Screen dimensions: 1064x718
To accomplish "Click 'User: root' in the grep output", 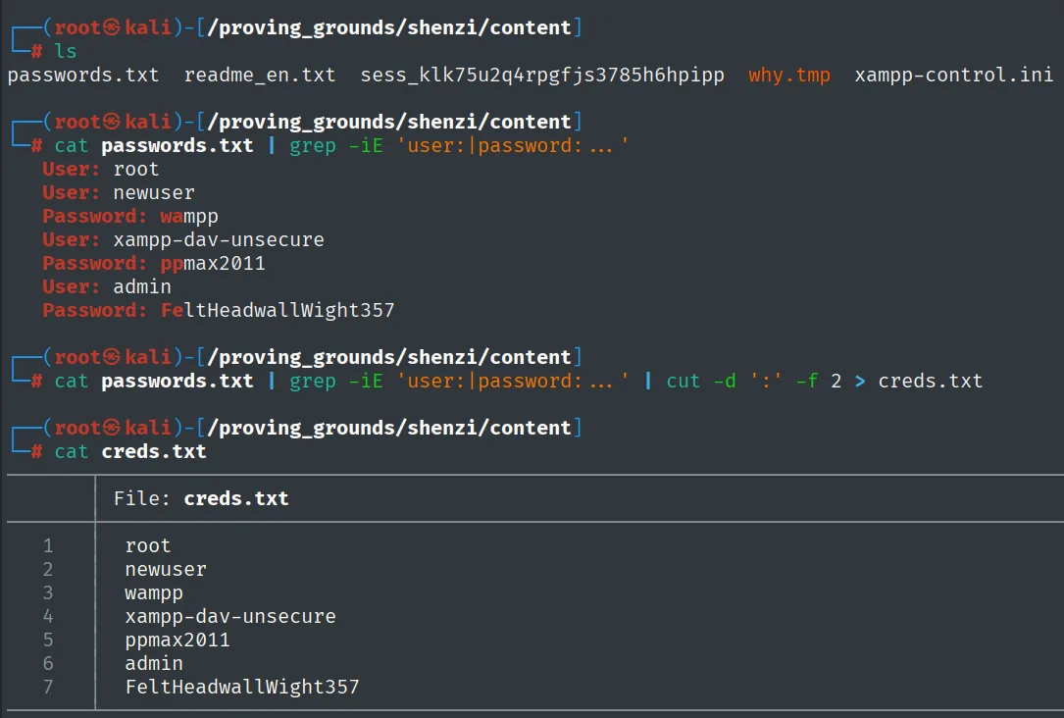I will [x=100, y=169].
